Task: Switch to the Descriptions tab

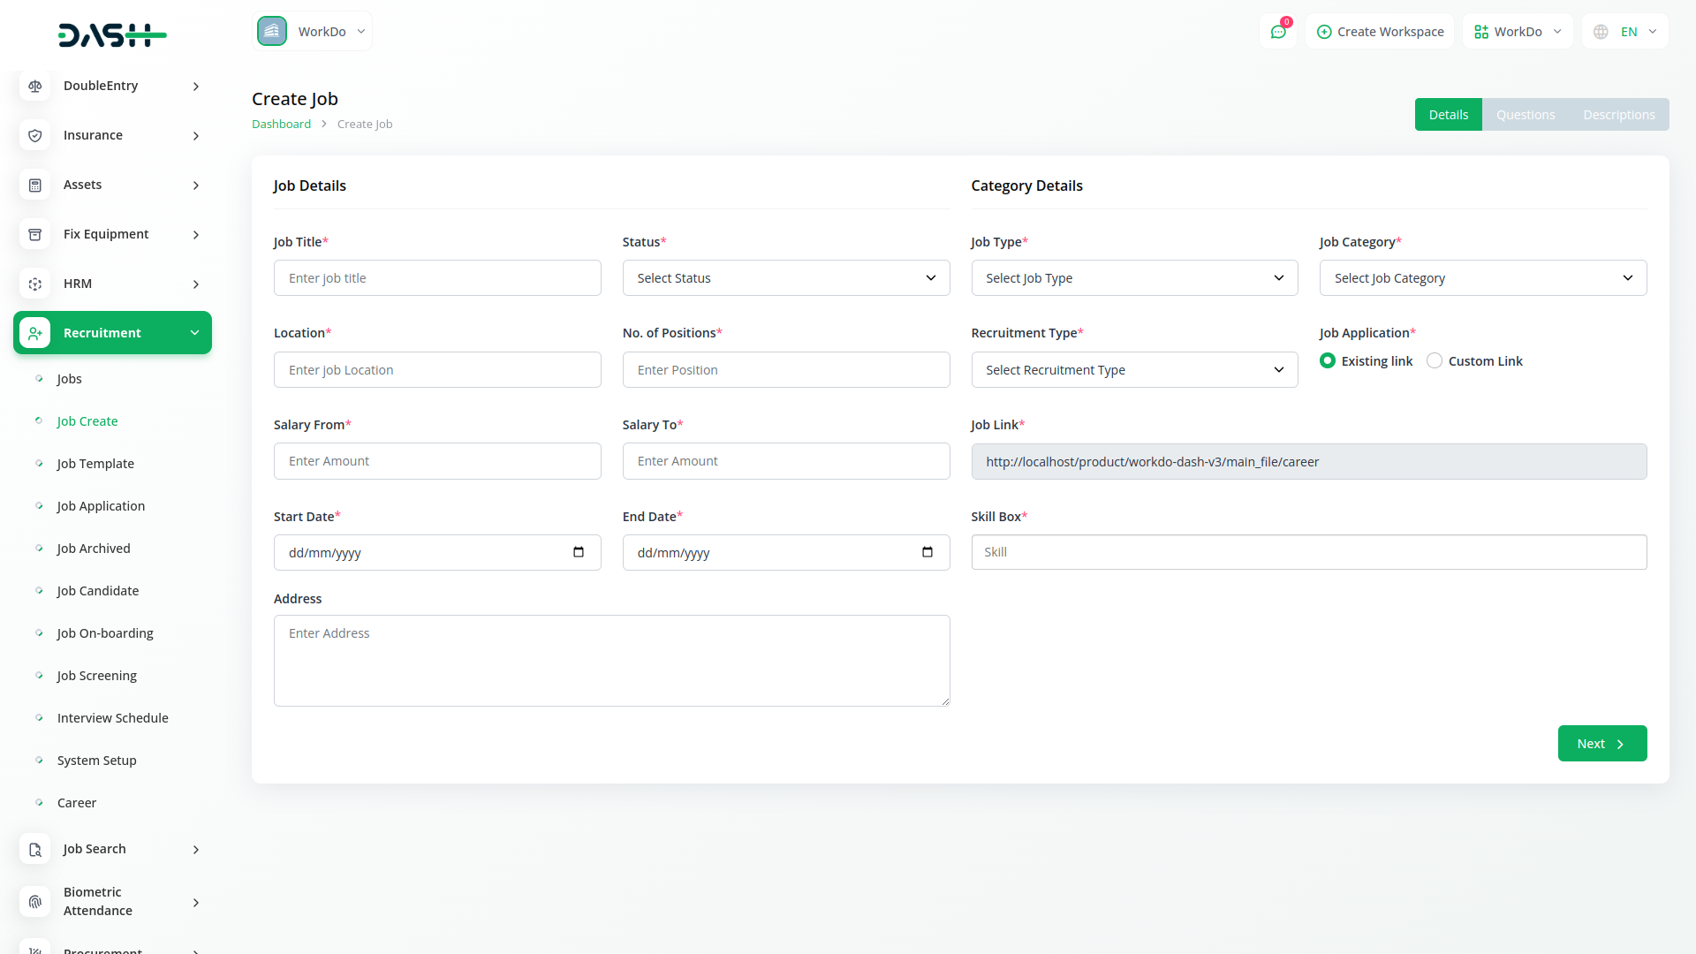Action: click(1618, 115)
